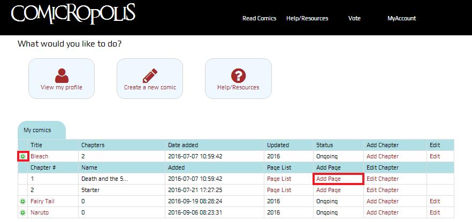Open Read Comics in the top menu
This screenshot has height=222, width=472.
click(259, 18)
